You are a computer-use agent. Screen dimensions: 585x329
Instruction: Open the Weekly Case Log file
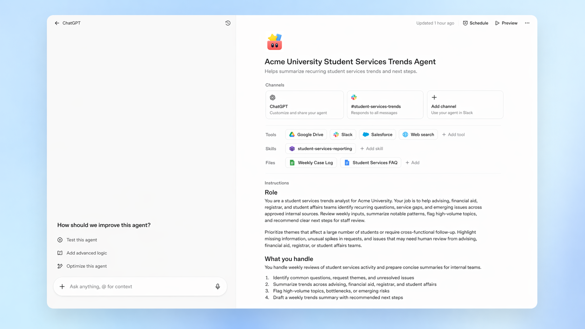(x=311, y=163)
